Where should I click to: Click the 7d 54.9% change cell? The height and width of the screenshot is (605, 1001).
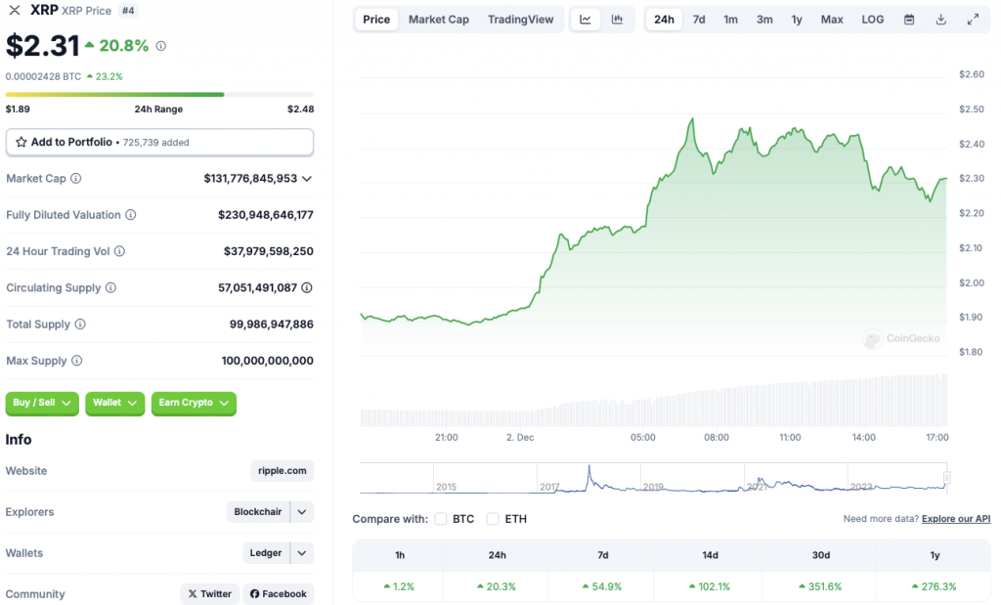tap(602, 586)
